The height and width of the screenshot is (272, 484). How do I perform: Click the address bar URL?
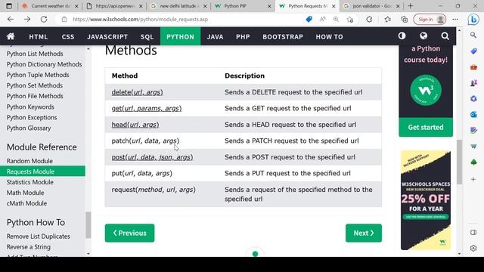coord(140,19)
